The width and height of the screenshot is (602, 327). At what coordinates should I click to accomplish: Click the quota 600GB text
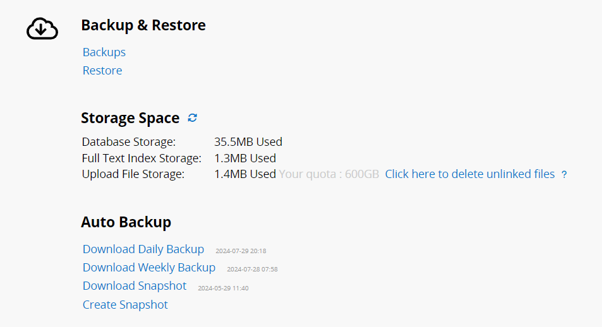pyautogui.click(x=328, y=174)
